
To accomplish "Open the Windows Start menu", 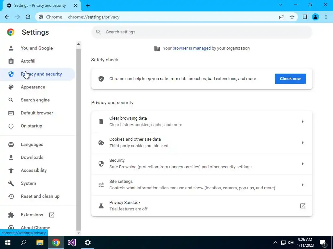I will tap(8, 243).
